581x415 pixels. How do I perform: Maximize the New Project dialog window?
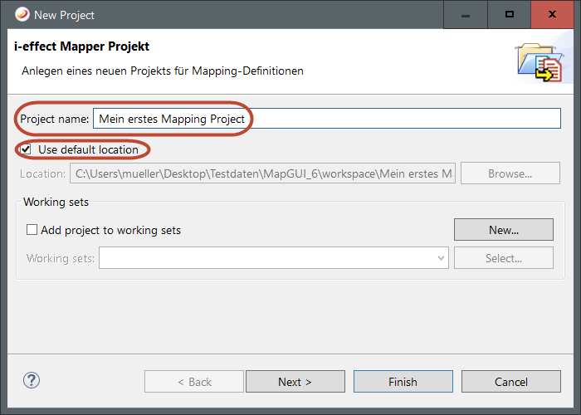[x=510, y=14]
